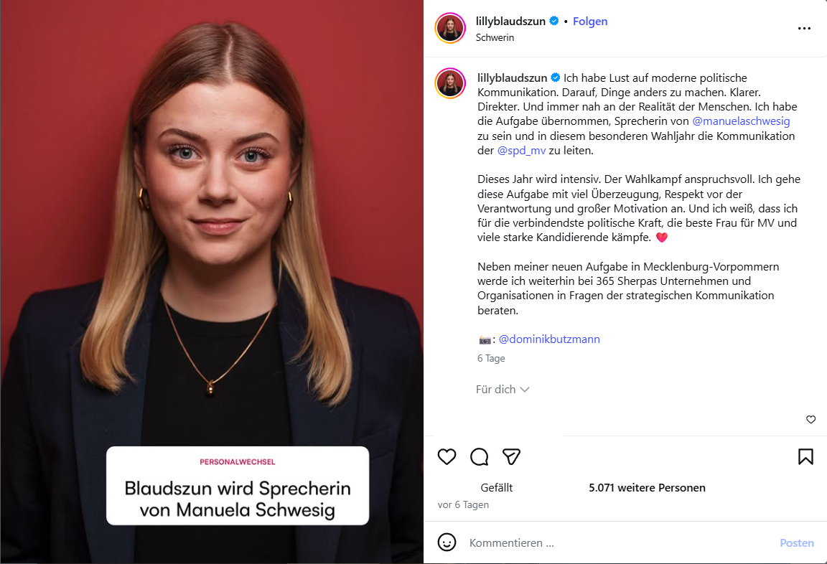Click the "Posten" button to submit the comment

[797, 543]
